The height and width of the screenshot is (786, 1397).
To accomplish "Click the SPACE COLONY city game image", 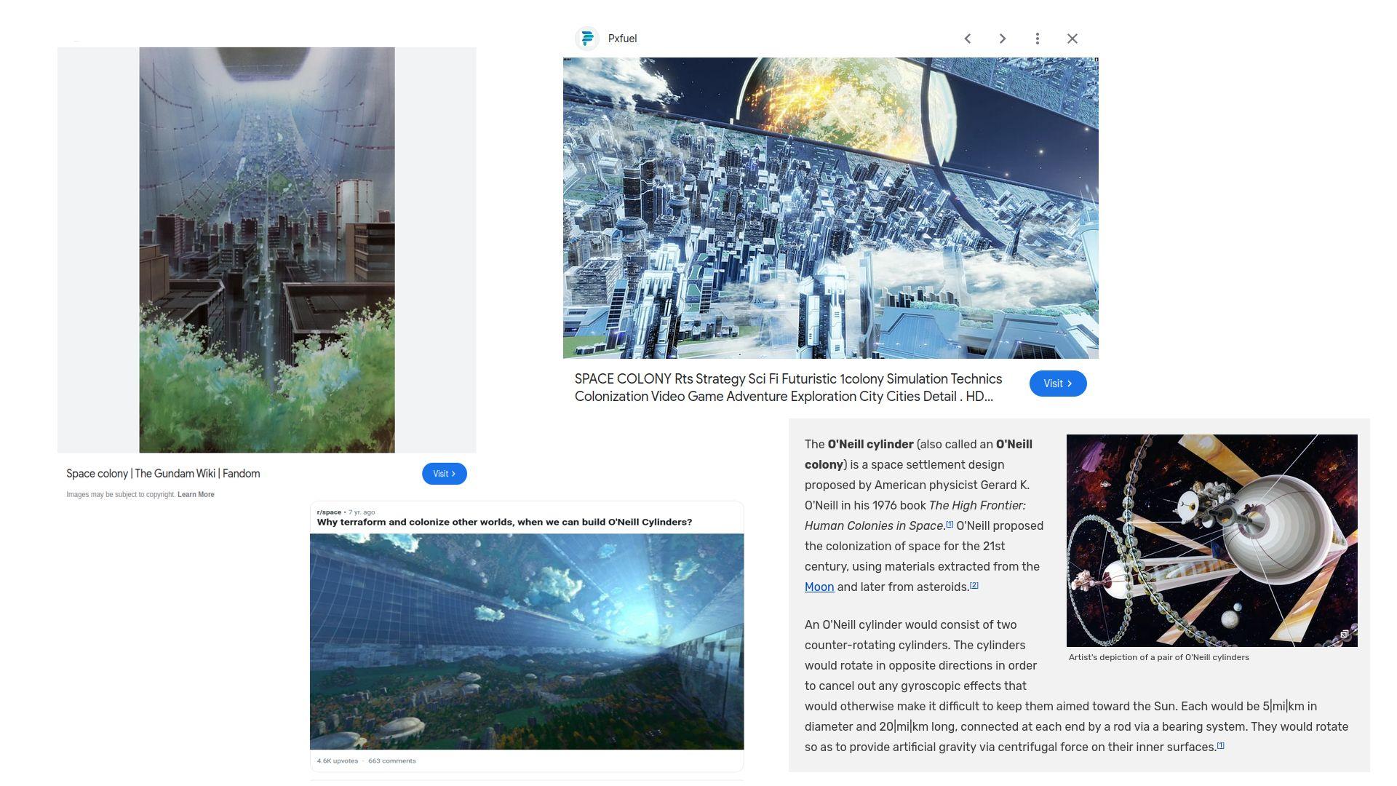I will tap(830, 208).
